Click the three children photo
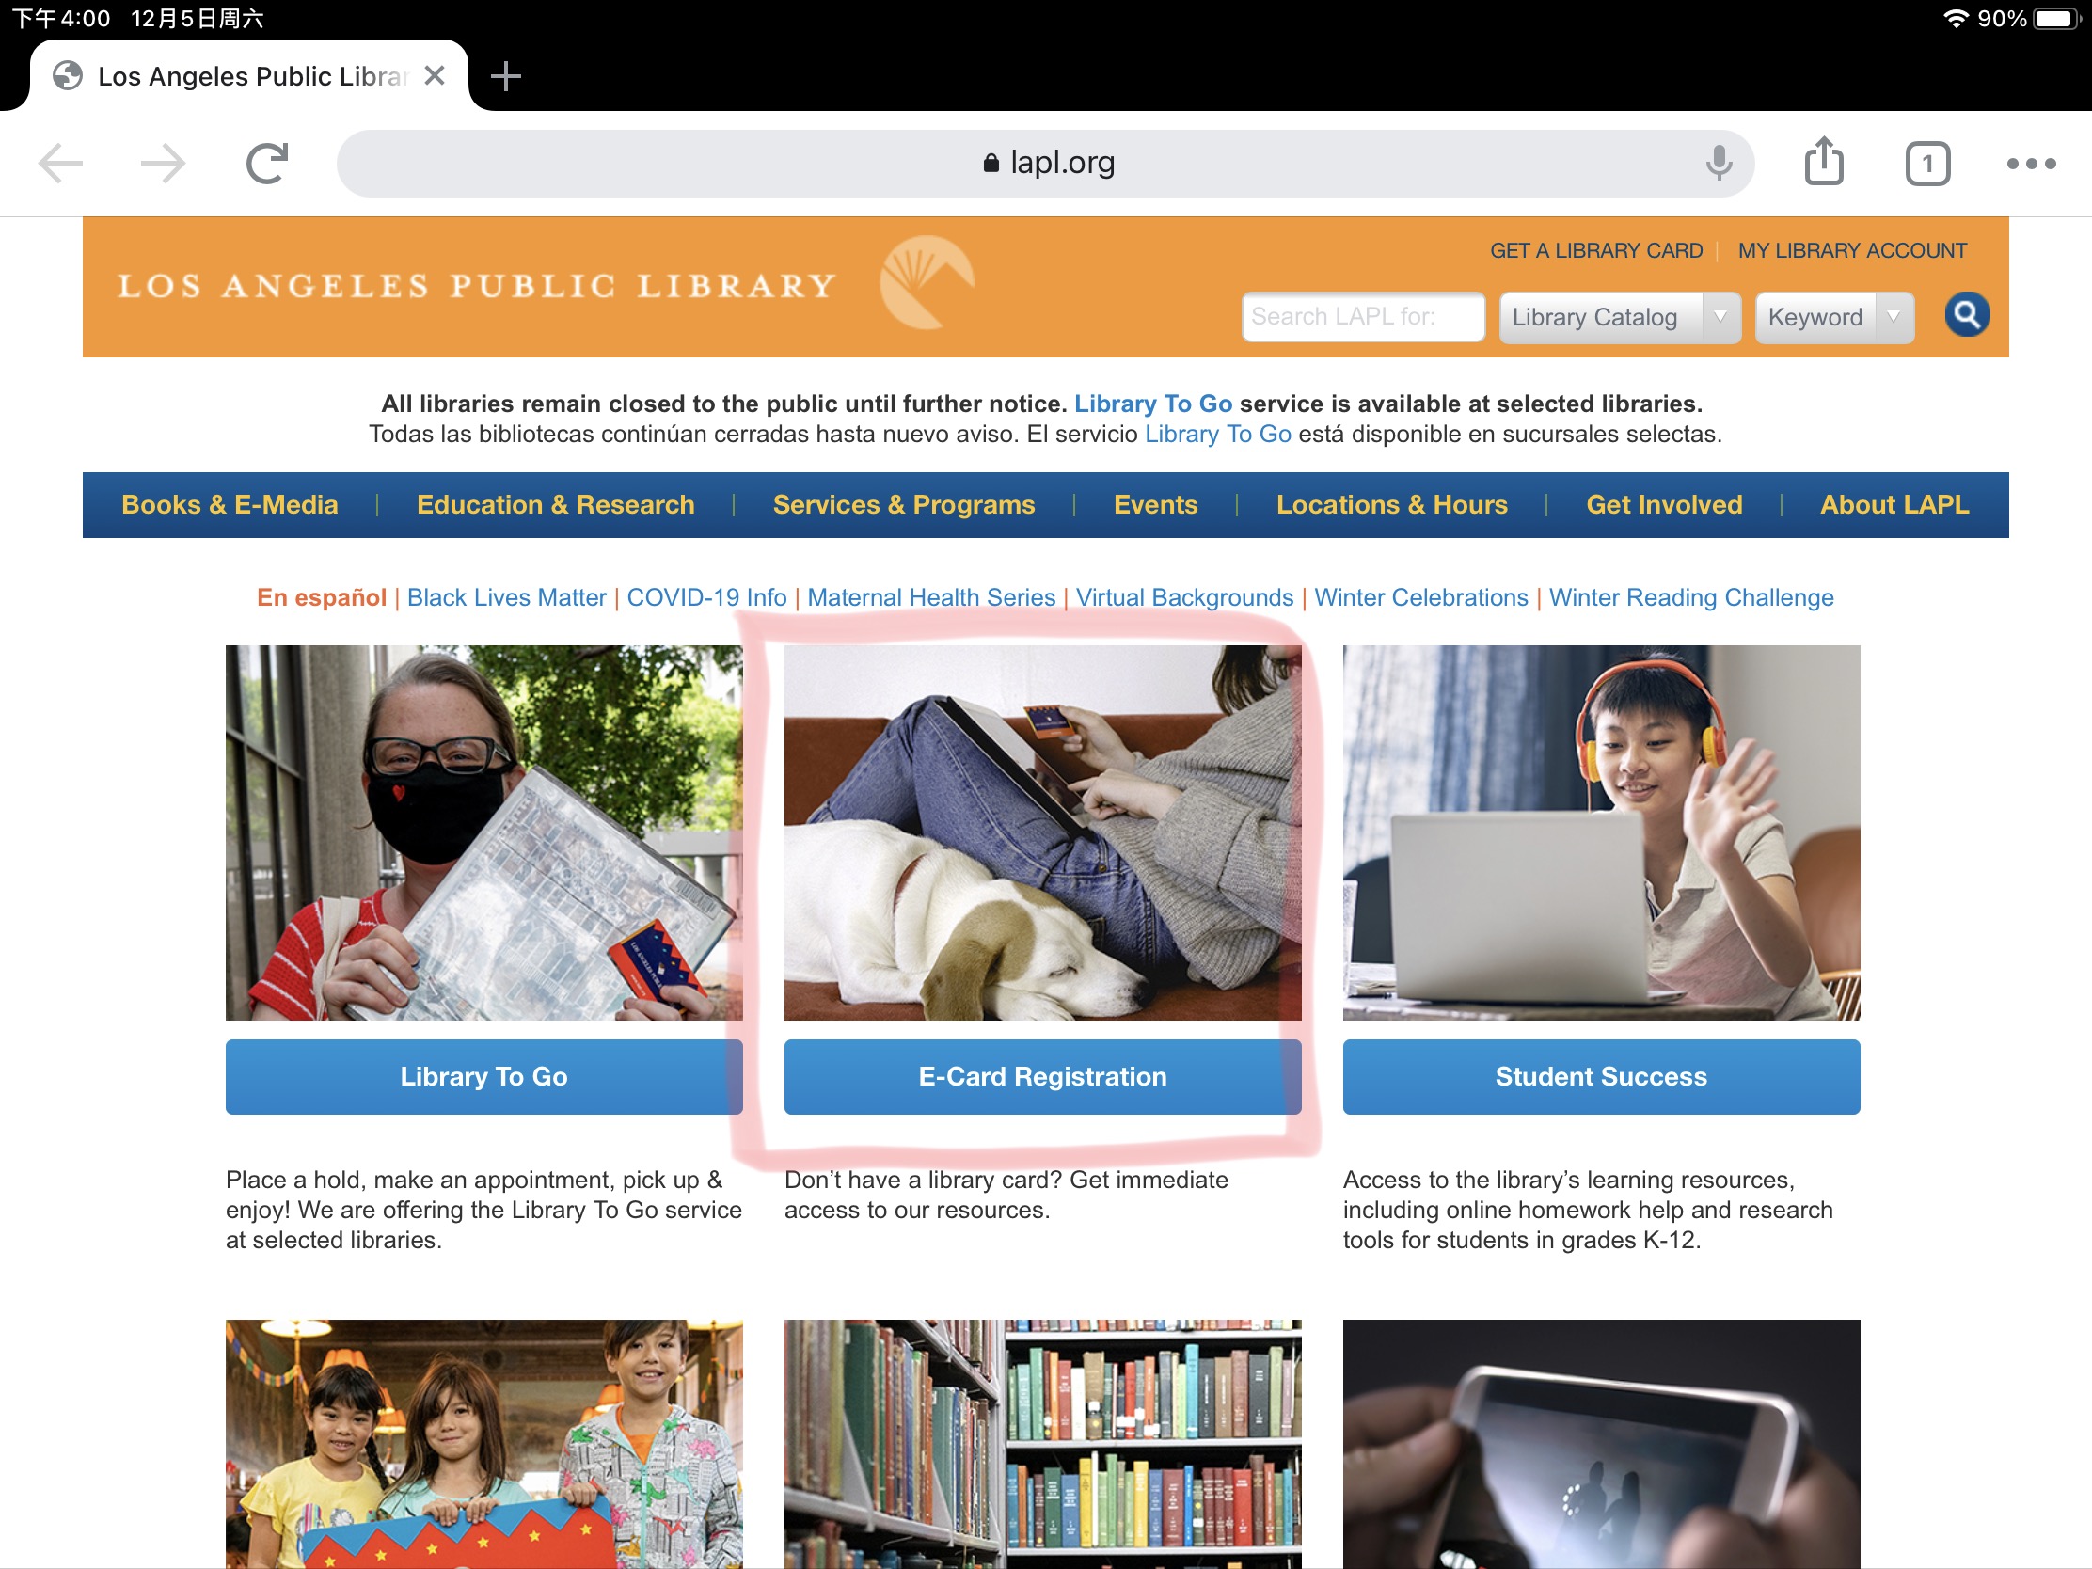Viewport: 2092px width, 1569px height. tap(484, 1443)
